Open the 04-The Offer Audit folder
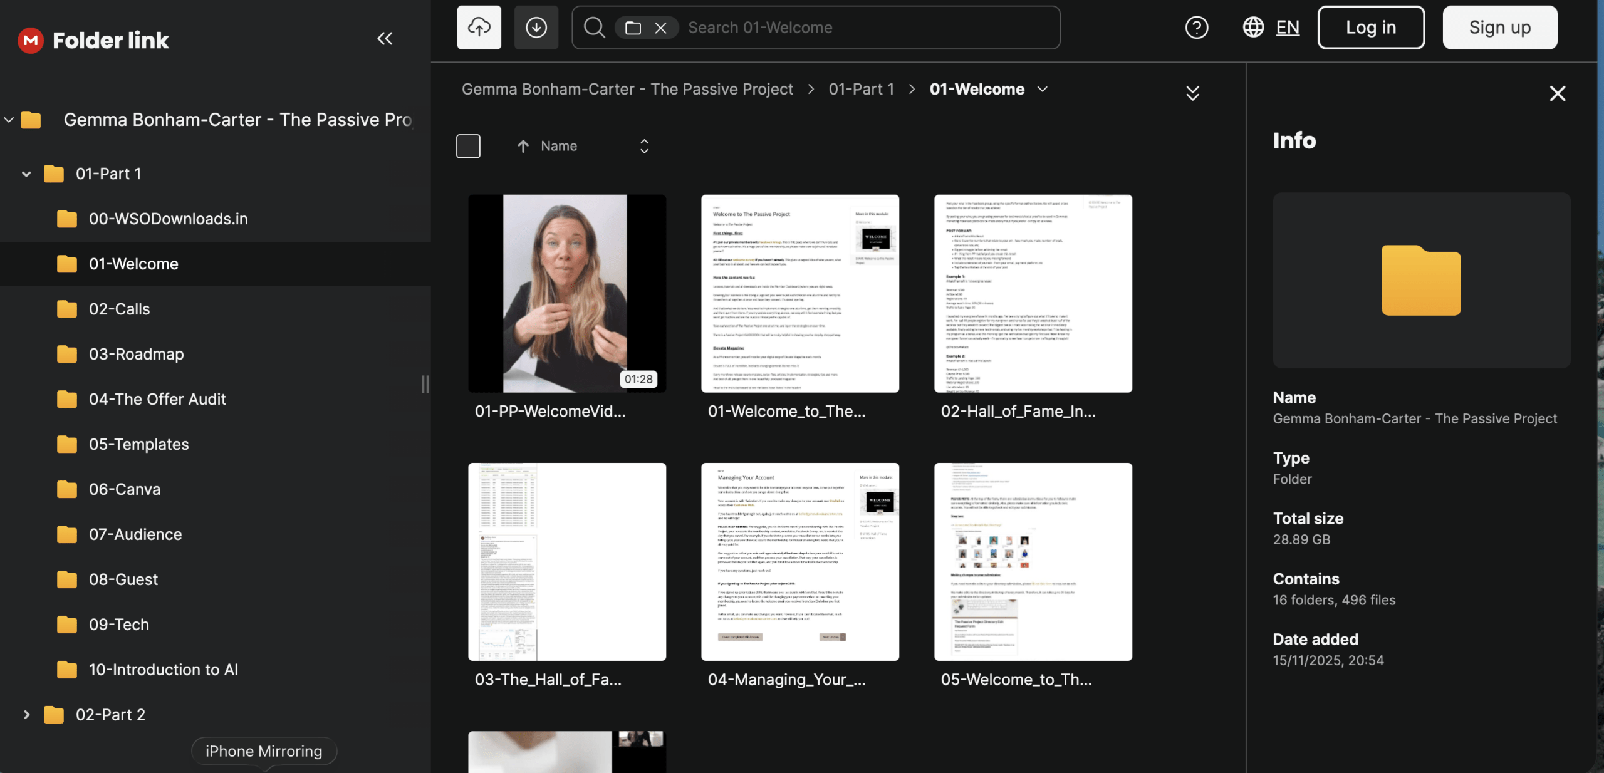 click(x=157, y=399)
